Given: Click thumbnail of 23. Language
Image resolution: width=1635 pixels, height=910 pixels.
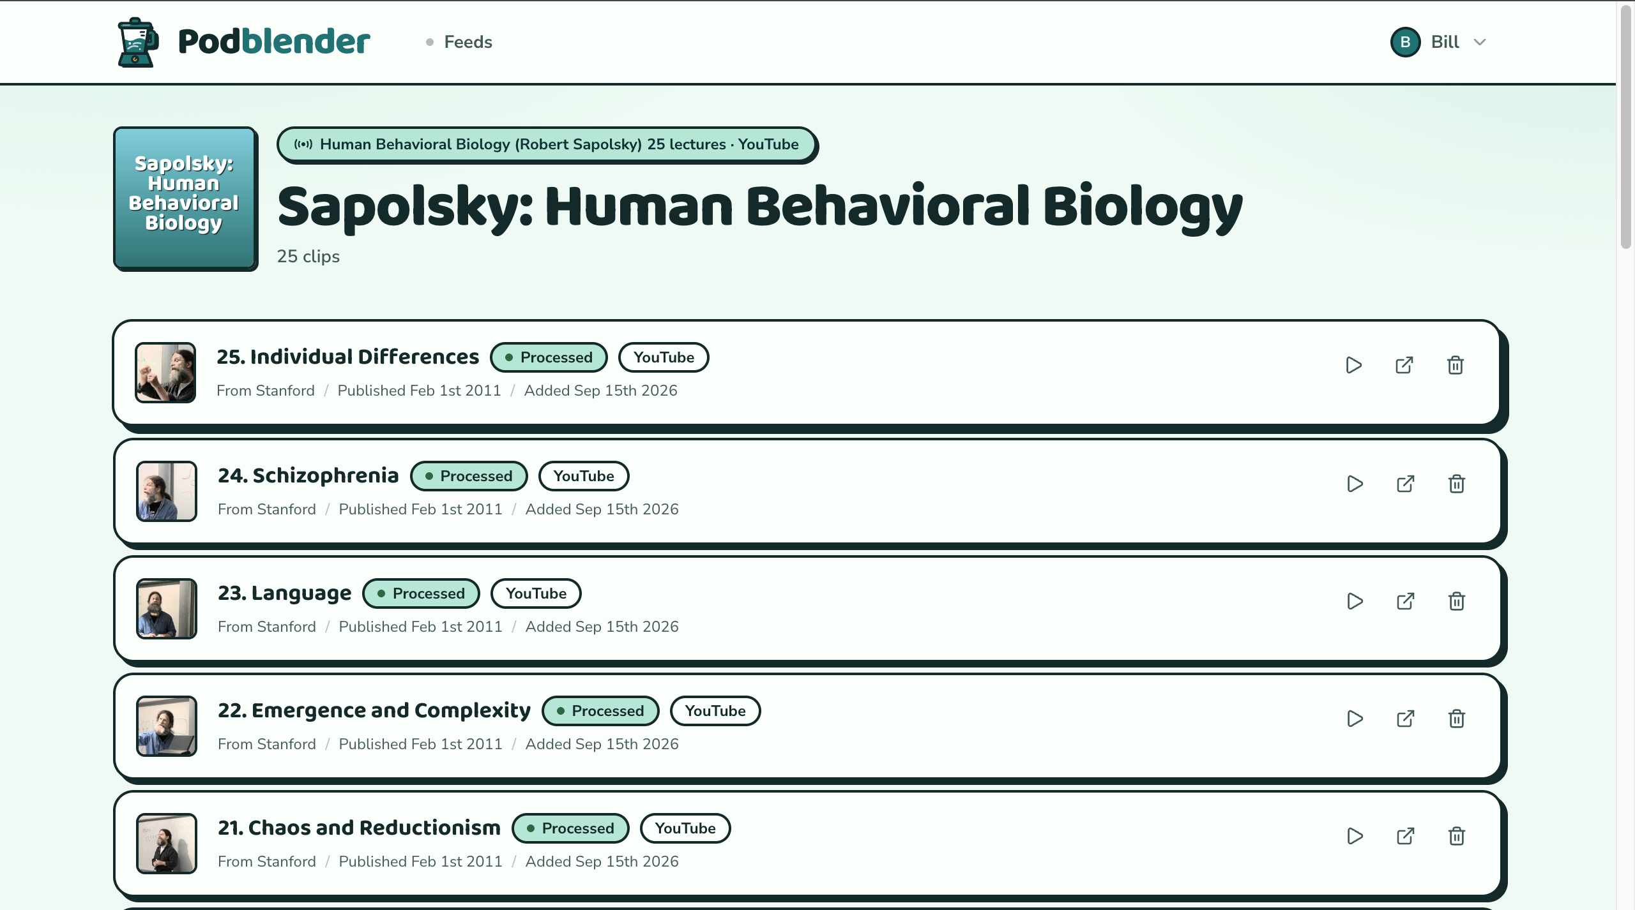Looking at the screenshot, I should pyautogui.click(x=167, y=609).
